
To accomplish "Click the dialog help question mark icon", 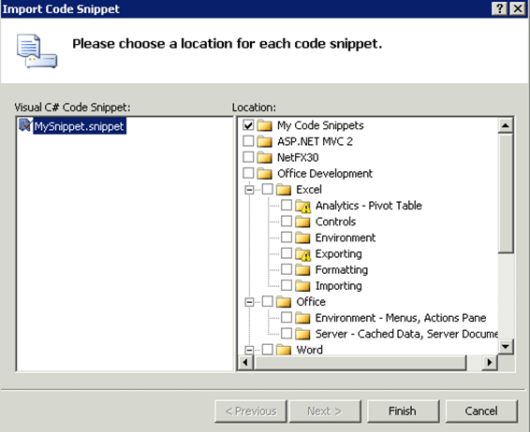I will [x=500, y=8].
